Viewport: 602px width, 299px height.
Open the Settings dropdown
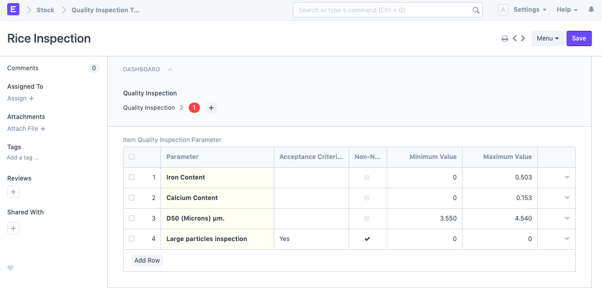pos(530,10)
